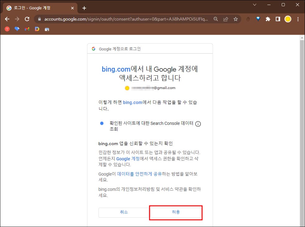Image resolution: width=305 pixels, height=227 pixels.
Task: Open a new tab with plus button
Action: 84,8
